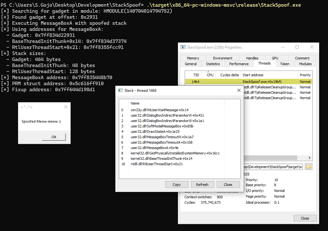The image size is (328, 231).
Task: Select stack frame 10 RtlUserThreadStart+0x21
Action: pos(156,164)
